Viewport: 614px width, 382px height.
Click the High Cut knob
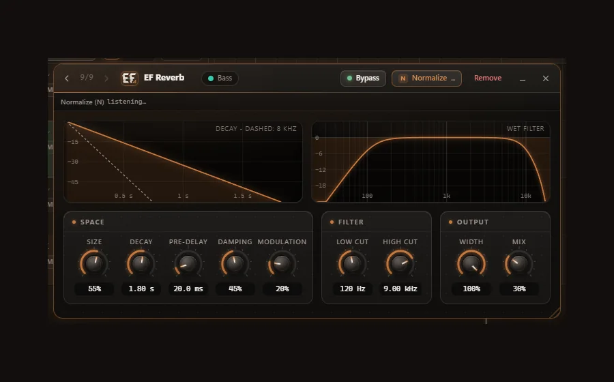[400, 263]
